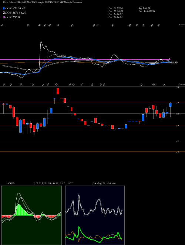Click the "<Tops" label on the right
The image size is (185, 245).
tap(182, 25)
